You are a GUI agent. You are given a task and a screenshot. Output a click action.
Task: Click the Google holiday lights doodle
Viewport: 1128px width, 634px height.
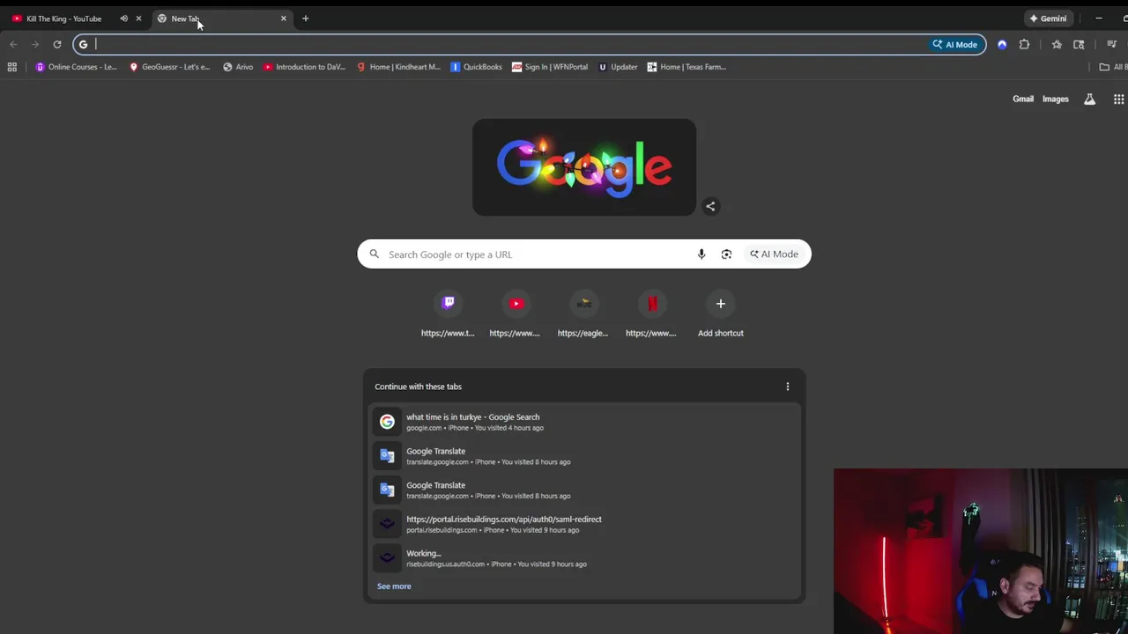pos(584,167)
